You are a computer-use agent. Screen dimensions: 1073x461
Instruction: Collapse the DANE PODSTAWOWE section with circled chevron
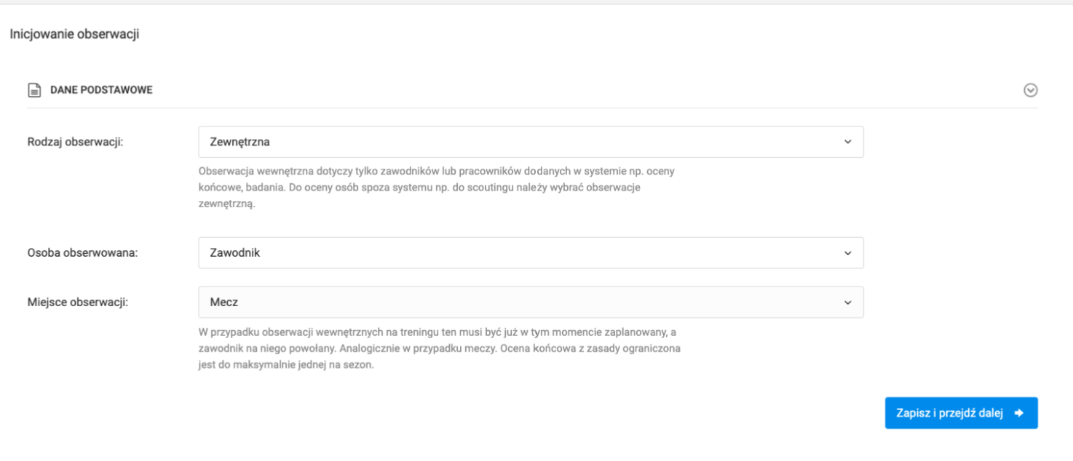coord(1030,90)
